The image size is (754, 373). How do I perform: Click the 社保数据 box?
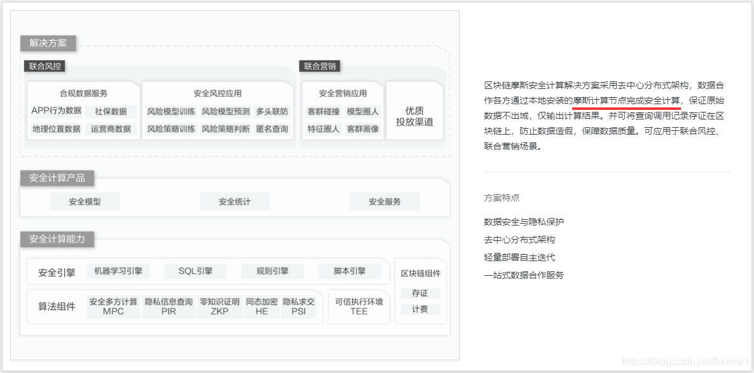coord(111,111)
